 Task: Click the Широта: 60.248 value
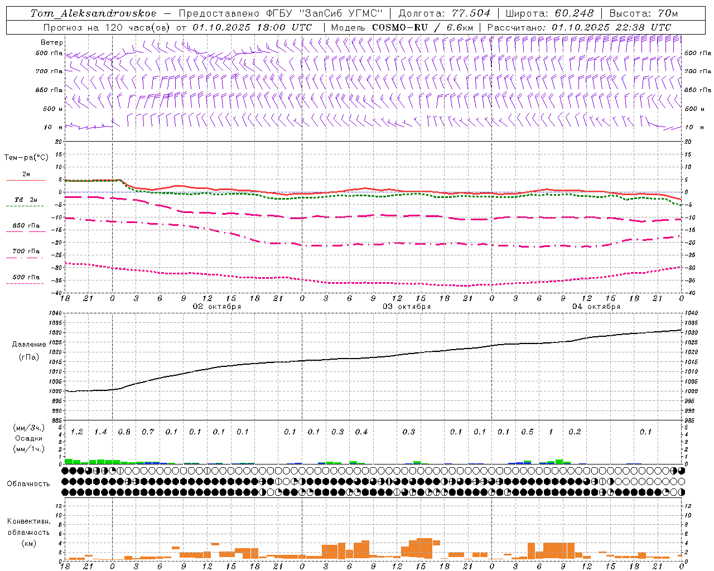[549, 13]
